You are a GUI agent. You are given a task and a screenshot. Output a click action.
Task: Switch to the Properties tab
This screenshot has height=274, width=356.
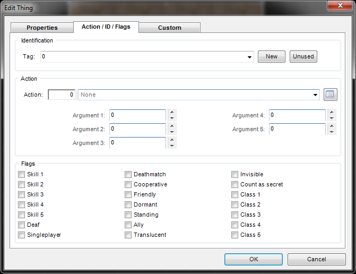pos(42,28)
